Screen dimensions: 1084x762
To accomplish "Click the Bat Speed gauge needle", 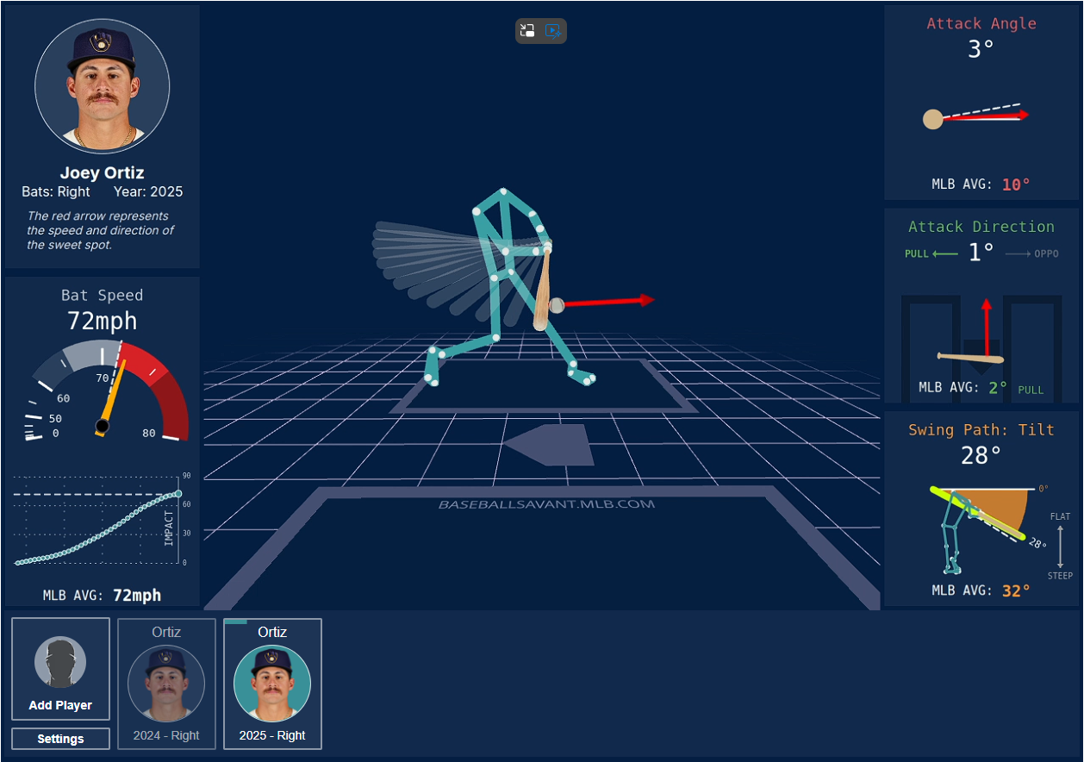I will (x=115, y=393).
